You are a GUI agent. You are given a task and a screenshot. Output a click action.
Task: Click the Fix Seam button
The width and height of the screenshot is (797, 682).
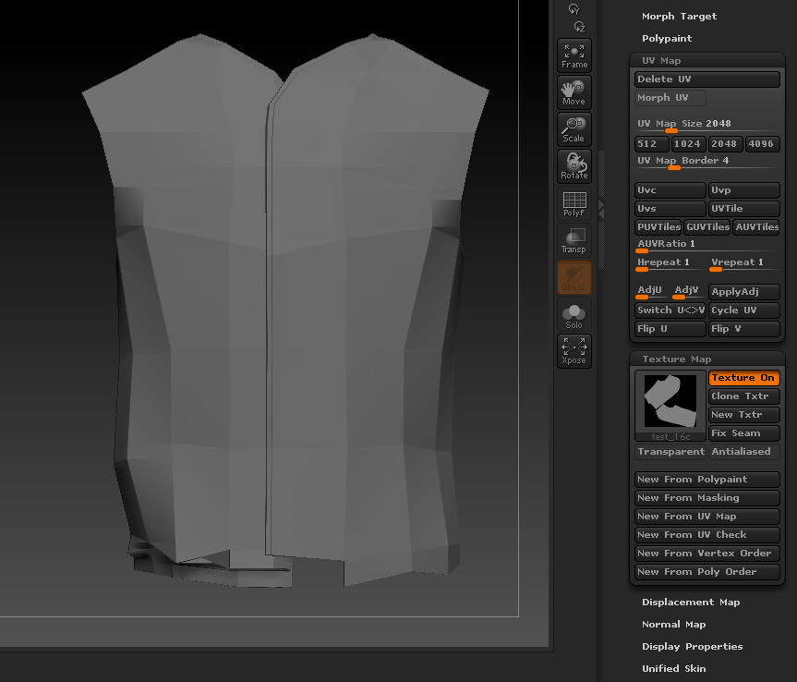click(743, 432)
